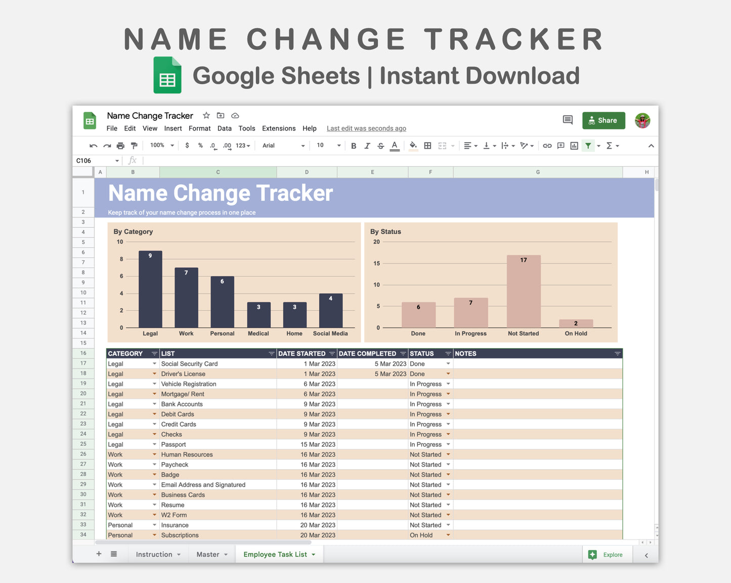Click the Last edit was seconds ago link
The height and width of the screenshot is (583, 731).
pos(366,128)
